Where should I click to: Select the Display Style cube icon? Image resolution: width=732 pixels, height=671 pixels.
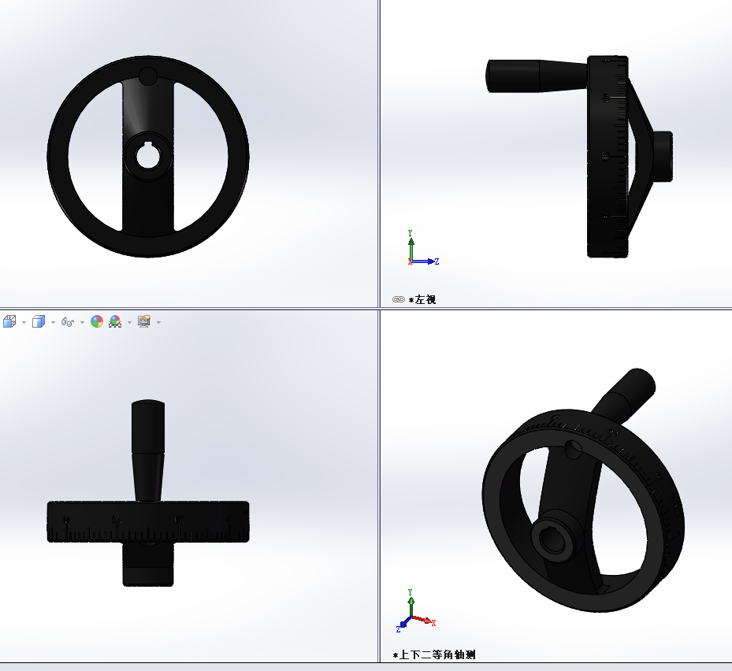(39, 321)
